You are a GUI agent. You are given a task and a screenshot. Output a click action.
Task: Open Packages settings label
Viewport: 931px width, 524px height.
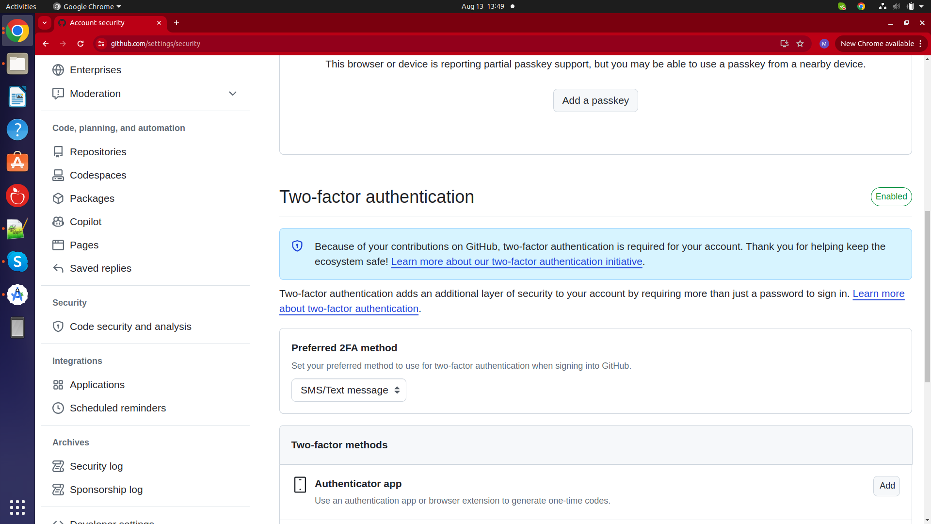92,198
